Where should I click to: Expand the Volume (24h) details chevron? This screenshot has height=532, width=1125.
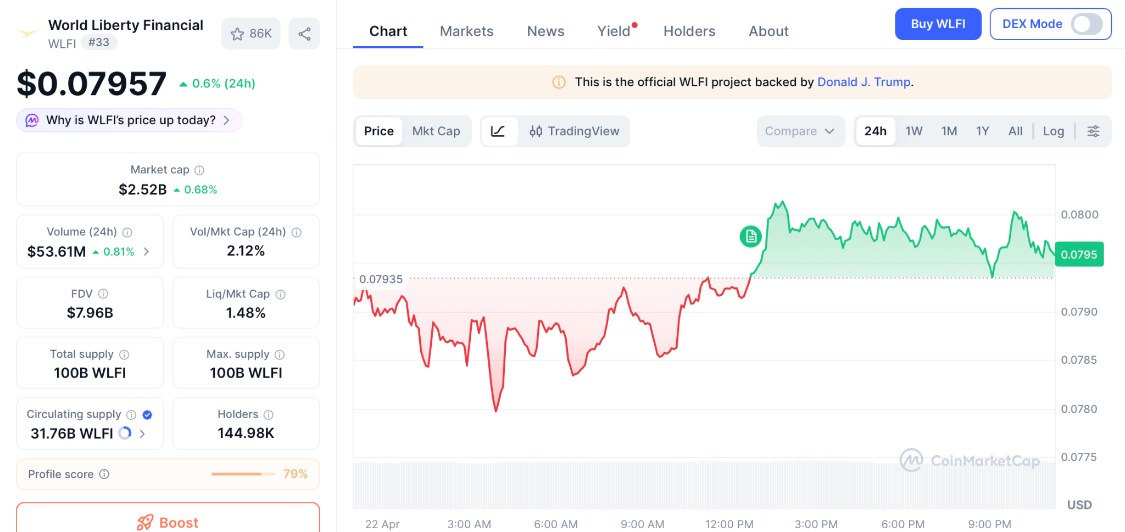click(146, 252)
